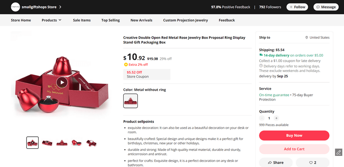Image resolution: width=344 pixels, height=167 pixels.
Task: Follow the store with plus button
Action: pyautogui.click(x=297, y=7)
